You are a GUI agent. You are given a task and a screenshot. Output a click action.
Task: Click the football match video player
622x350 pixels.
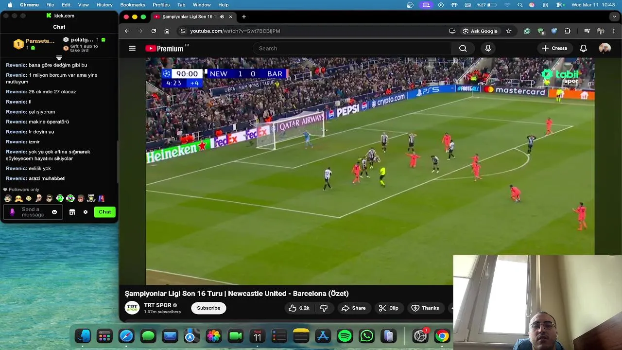coord(370,171)
